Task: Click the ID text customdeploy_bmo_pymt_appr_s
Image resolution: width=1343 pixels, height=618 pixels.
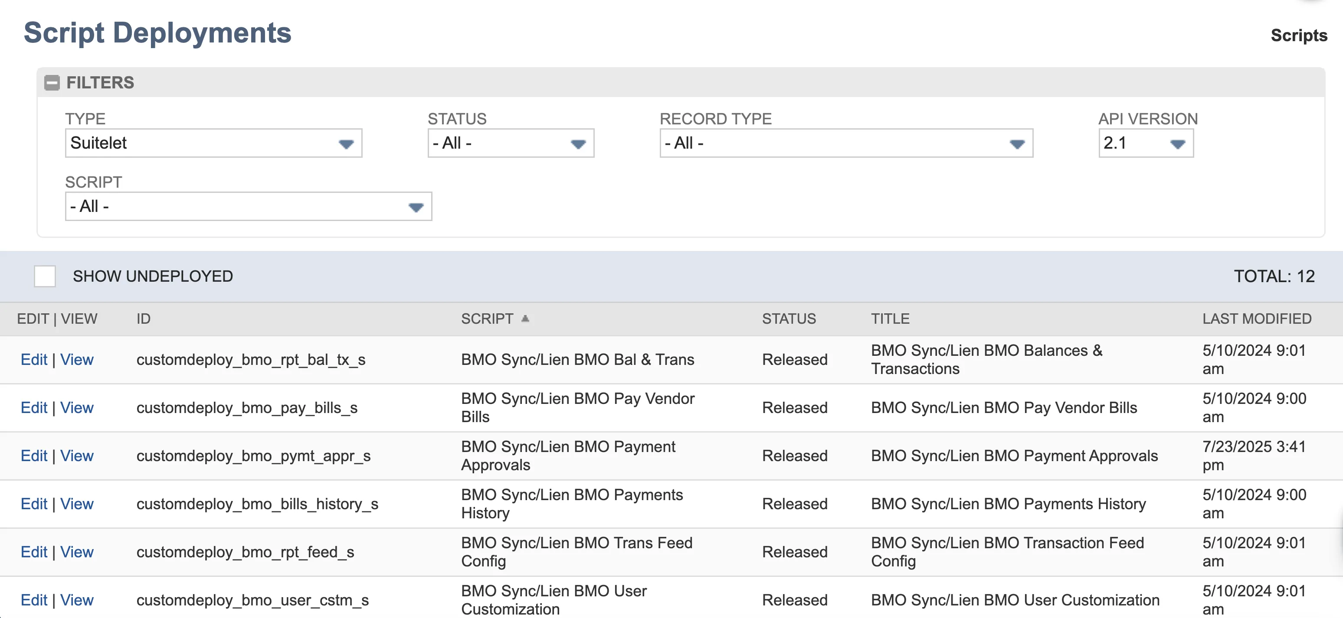Action: (x=253, y=456)
